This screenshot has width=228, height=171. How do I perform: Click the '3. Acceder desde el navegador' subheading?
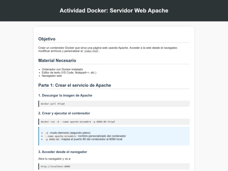[x=62, y=152]
